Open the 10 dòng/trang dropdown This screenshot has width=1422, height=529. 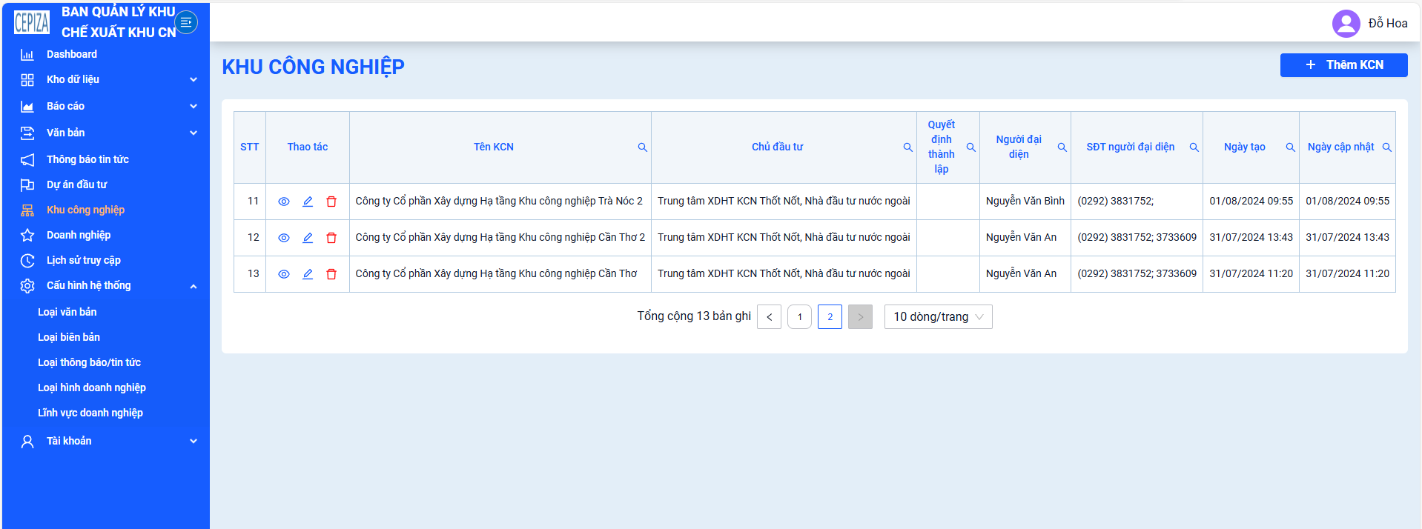pyautogui.click(x=938, y=317)
